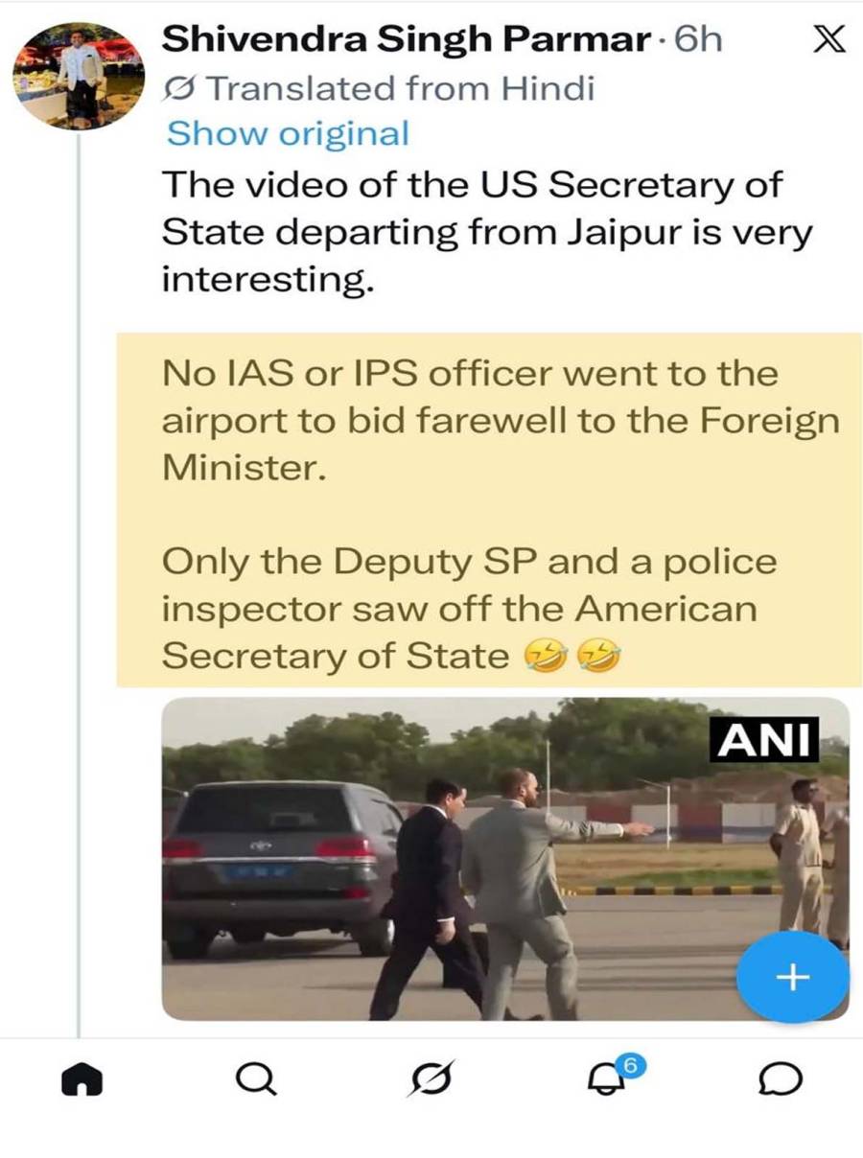Viewport: 863px width, 1158px height.
Task: Open the Messages chat bubble tab
Action: click(x=781, y=1081)
